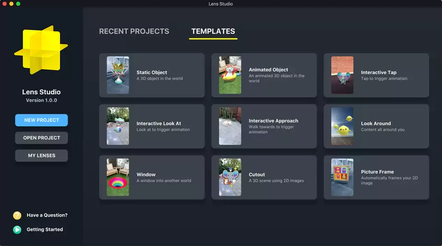Open the Interactive Look At thumbnail
Image resolution: width=442 pixels, height=246 pixels.
[x=118, y=126]
